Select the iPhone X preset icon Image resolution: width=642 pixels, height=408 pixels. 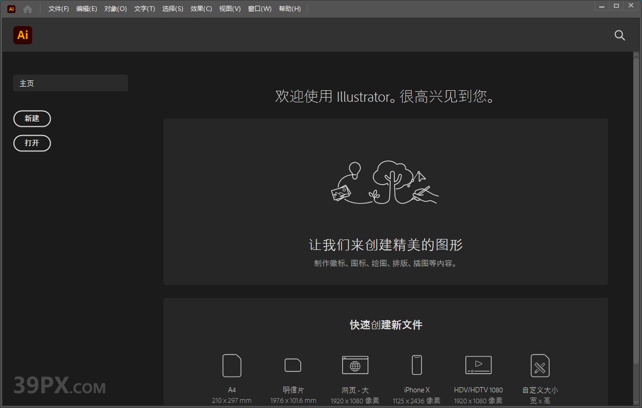[x=417, y=365]
